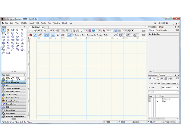Select the Circle tool

(13, 37)
